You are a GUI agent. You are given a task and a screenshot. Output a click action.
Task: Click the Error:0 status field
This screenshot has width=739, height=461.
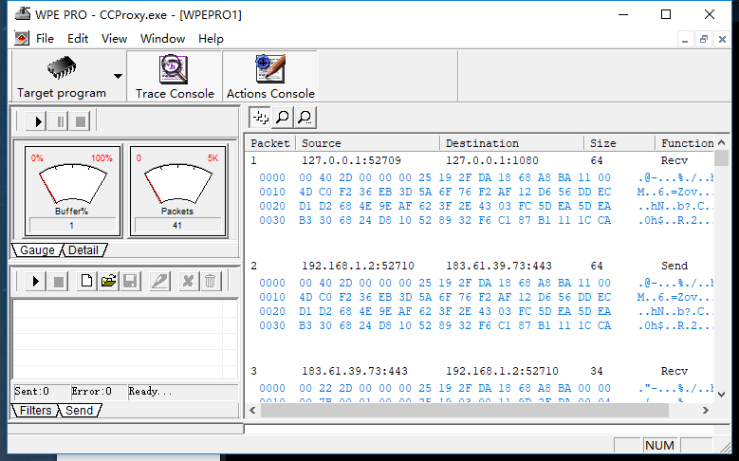click(x=98, y=391)
